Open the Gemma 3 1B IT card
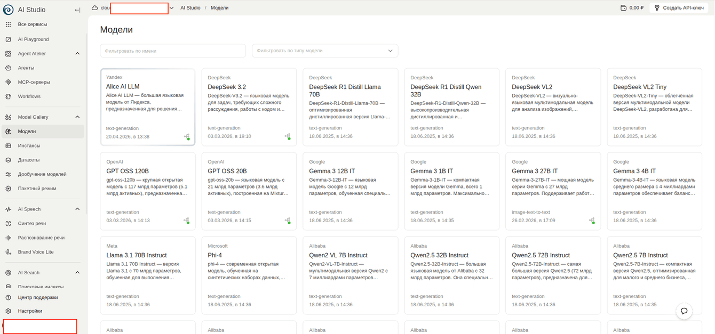This screenshot has height=334, width=715. [452, 191]
